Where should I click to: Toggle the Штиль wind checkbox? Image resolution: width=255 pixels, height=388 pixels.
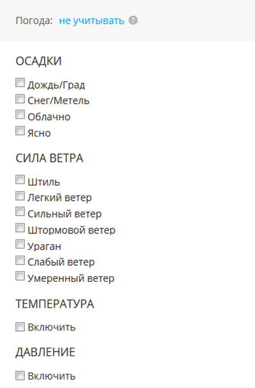pos(20,180)
